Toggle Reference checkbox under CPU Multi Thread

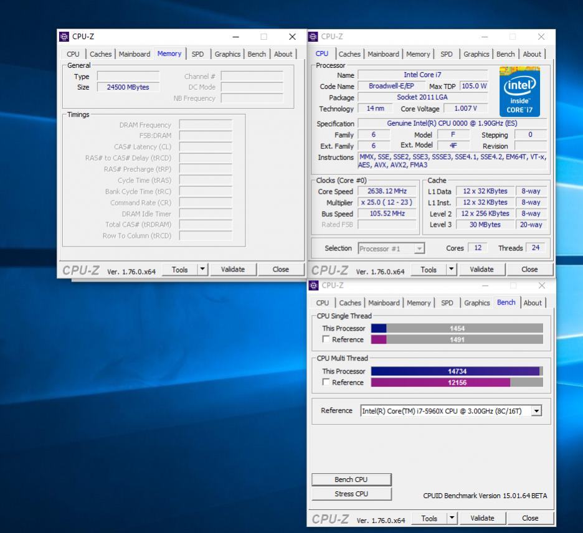click(x=326, y=382)
